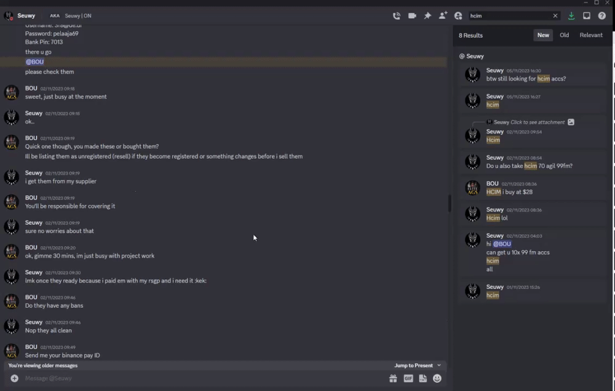Click the plus attachment button
This screenshot has width=615, height=391.
[x=15, y=379]
